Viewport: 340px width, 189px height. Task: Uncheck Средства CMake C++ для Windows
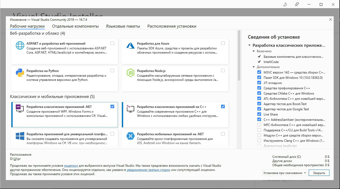point(259,93)
